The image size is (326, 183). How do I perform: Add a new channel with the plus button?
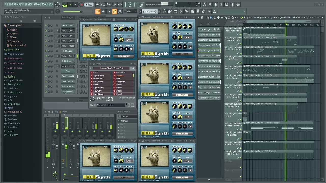point(68,100)
